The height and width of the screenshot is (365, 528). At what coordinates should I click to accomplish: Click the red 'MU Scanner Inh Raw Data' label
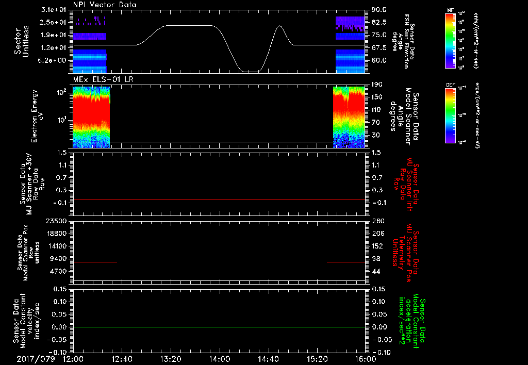tap(406, 184)
